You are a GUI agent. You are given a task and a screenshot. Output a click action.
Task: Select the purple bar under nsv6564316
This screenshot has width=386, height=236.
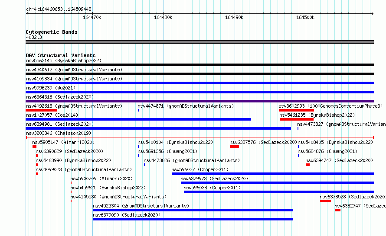200,101
